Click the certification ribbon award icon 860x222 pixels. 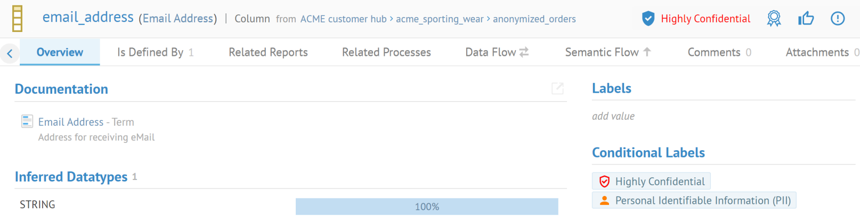pyautogui.click(x=774, y=19)
